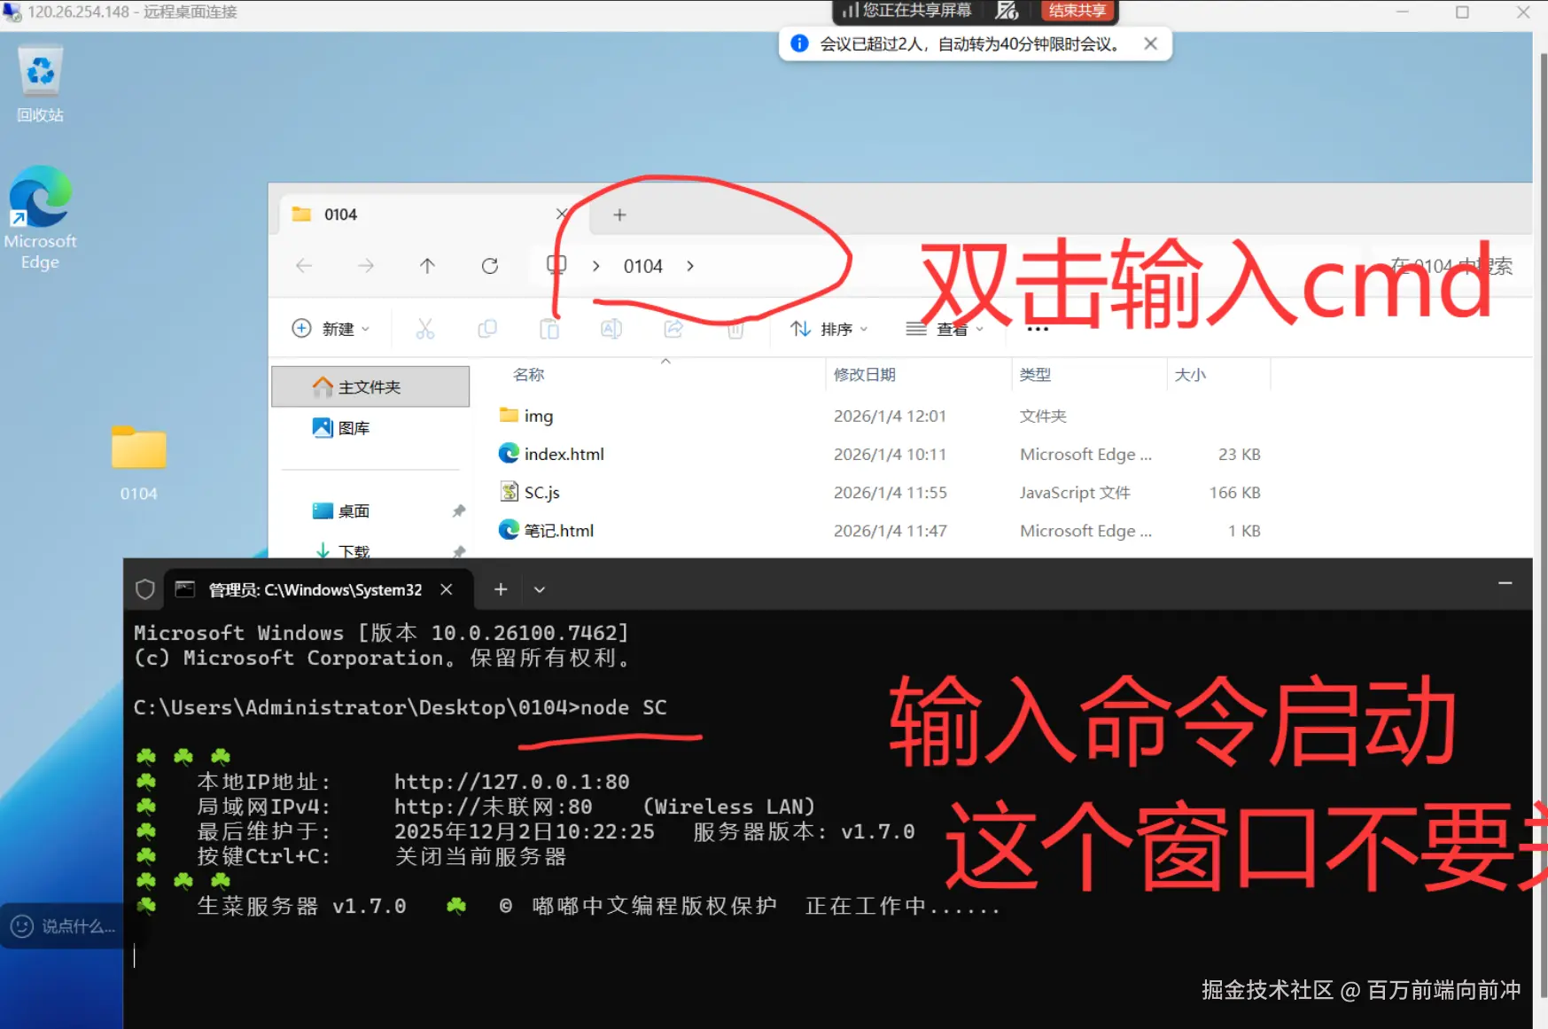Click the Refresh icon in Explorer navigation bar
This screenshot has width=1548, height=1029.
tap(489, 265)
